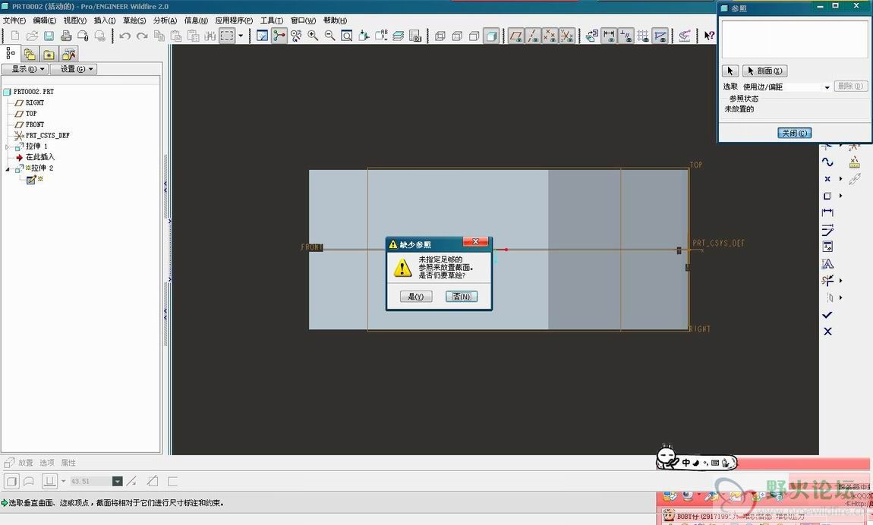Open the 放置 panel tab
The image size is (873, 525).
tap(26, 463)
